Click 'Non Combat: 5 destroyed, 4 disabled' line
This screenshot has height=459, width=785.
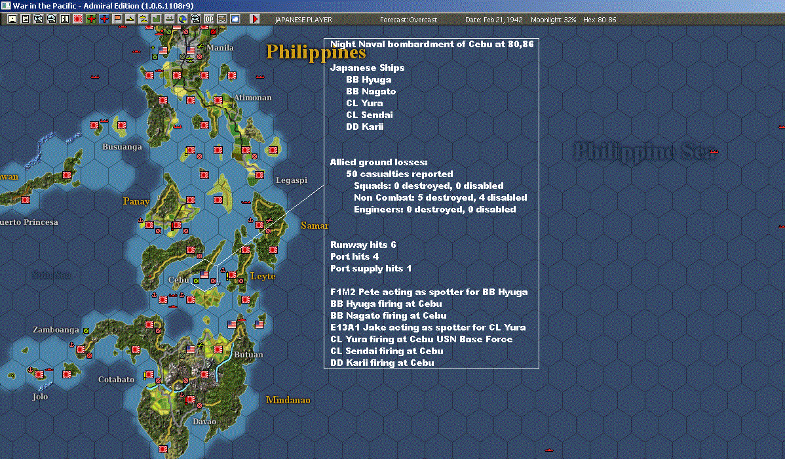440,197
